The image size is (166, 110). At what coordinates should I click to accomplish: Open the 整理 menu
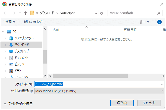(x=10, y=22)
